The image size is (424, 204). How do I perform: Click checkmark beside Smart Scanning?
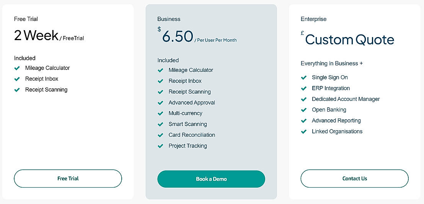coord(160,124)
